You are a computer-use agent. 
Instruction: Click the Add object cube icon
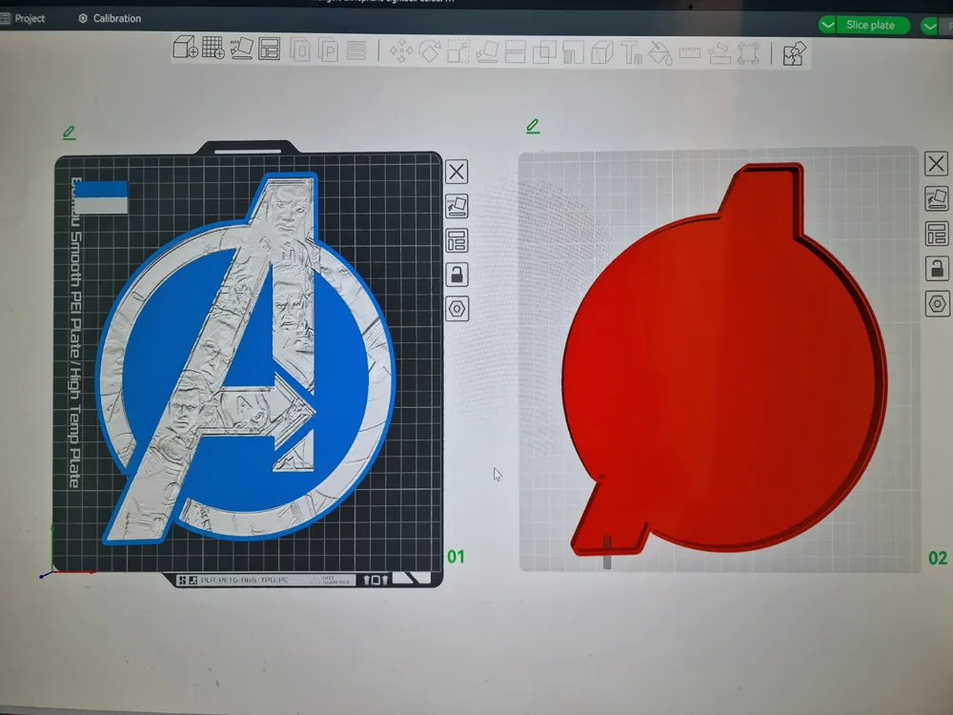coord(185,47)
